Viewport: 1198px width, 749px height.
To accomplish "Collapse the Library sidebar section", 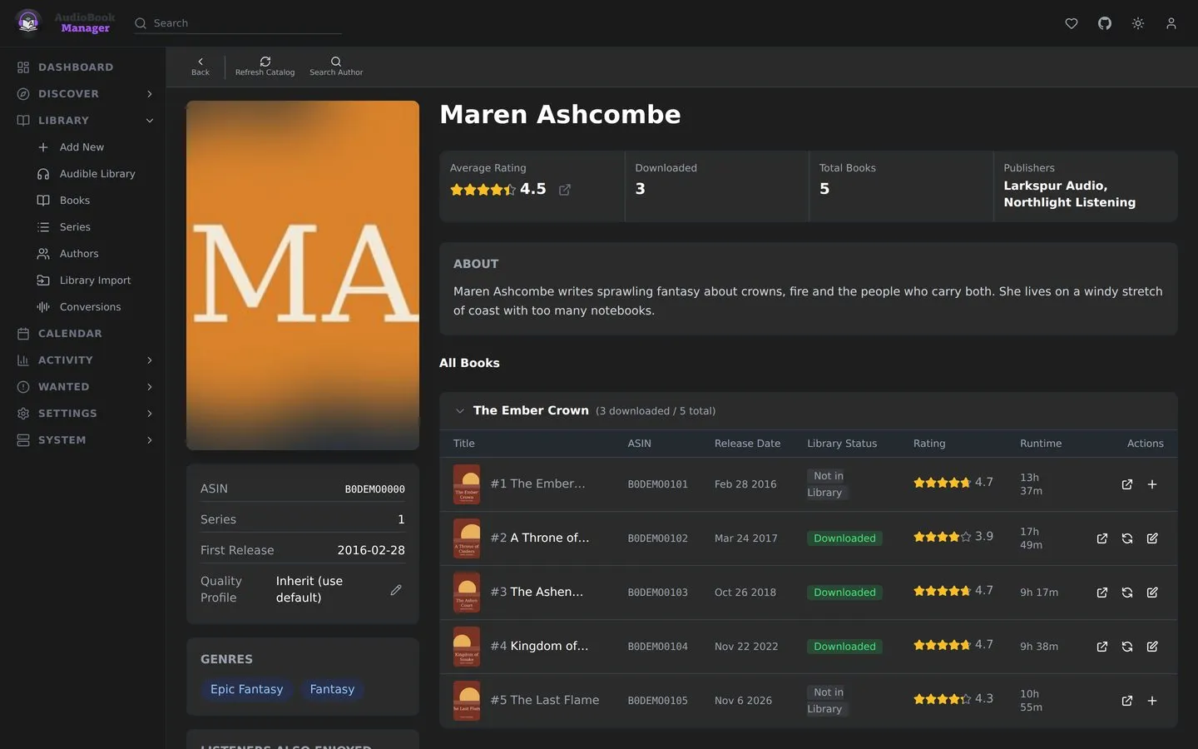I will coord(150,121).
